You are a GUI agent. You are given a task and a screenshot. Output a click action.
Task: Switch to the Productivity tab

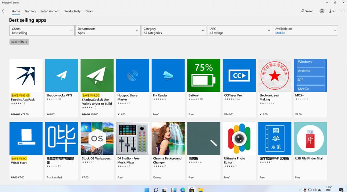(73, 11)
